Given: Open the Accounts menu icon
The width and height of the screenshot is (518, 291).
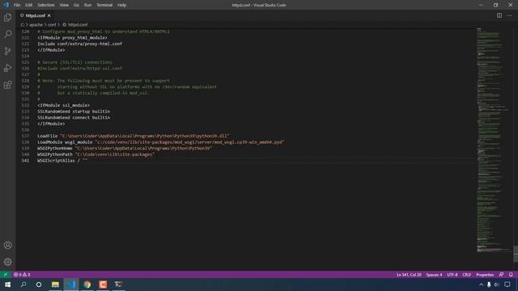Looking at the screenshot, I should [7, 245].
